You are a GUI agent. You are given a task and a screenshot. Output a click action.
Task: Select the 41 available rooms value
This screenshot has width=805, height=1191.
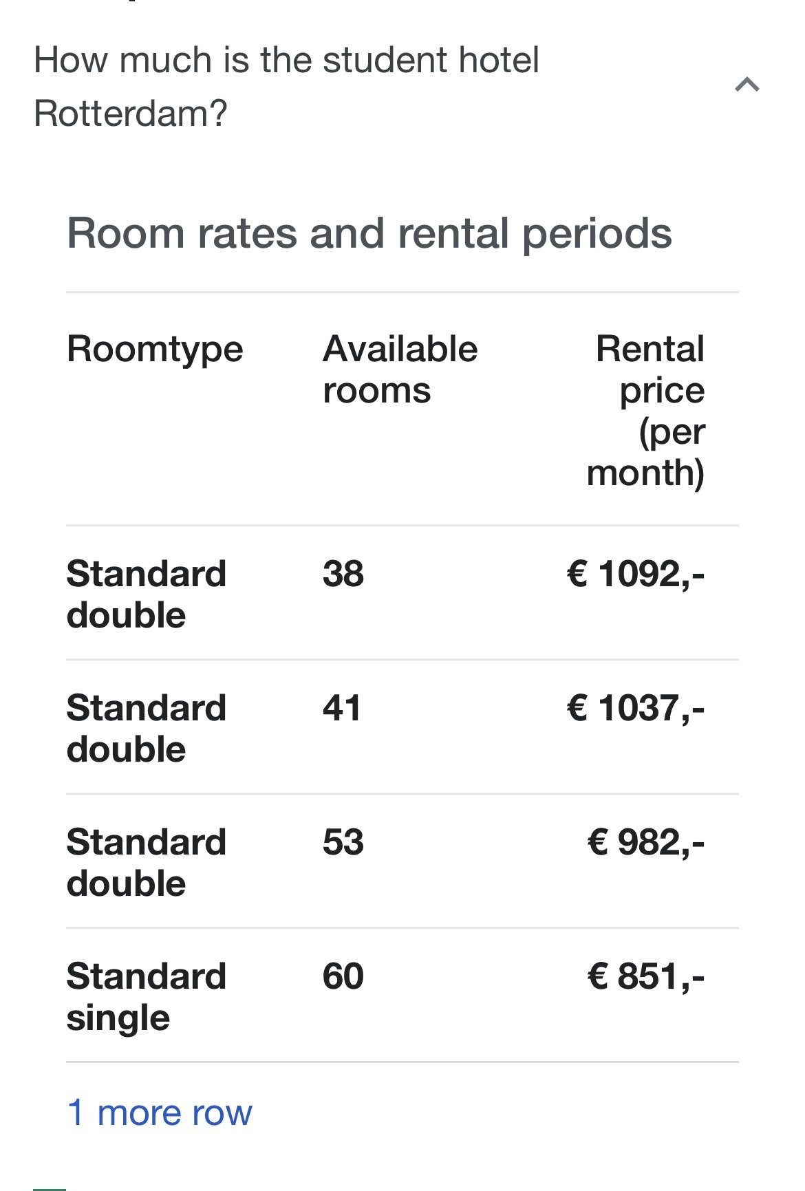(341, 707)
